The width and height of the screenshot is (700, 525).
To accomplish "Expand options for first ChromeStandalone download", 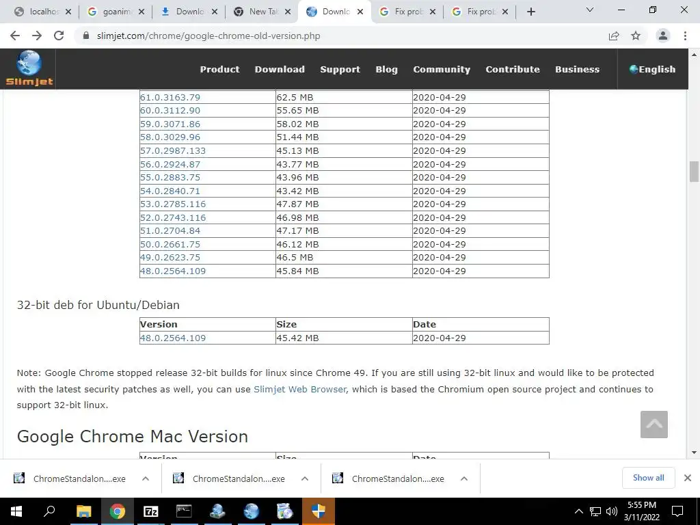I will (145, 479).
